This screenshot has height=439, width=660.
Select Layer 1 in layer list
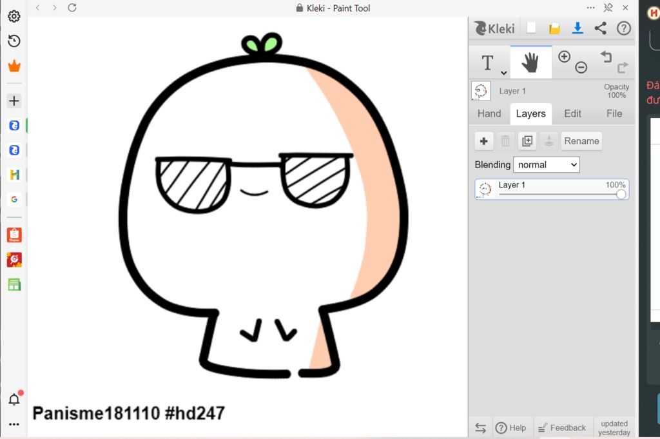coord(552,189)
